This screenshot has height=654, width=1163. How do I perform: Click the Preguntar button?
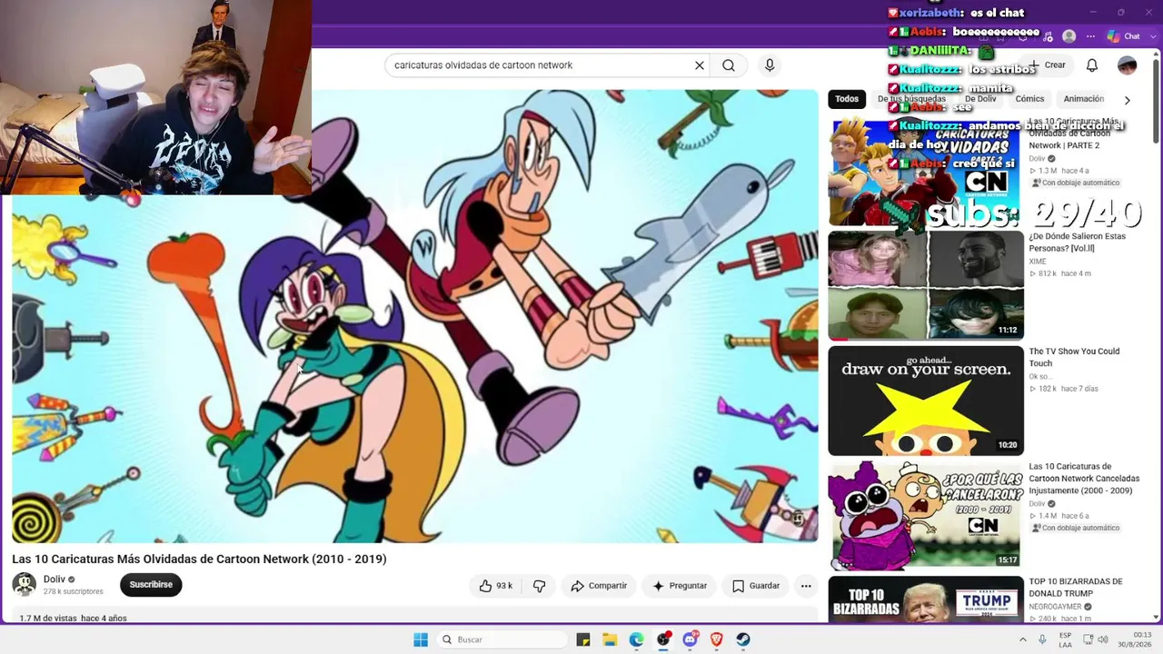point(679,586)
